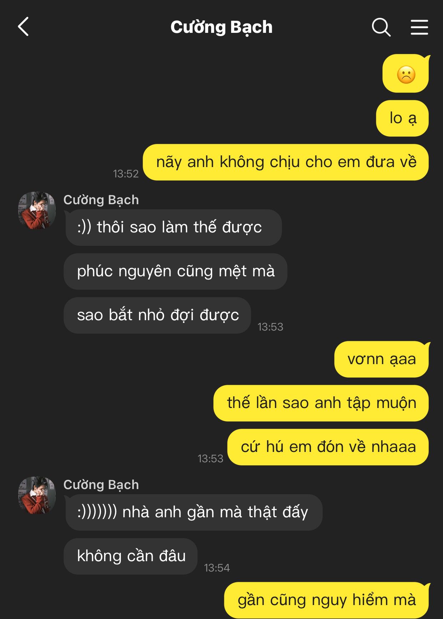Select the 'không cần đâu' message bubble
443x619 pixels.
point(131,556)
